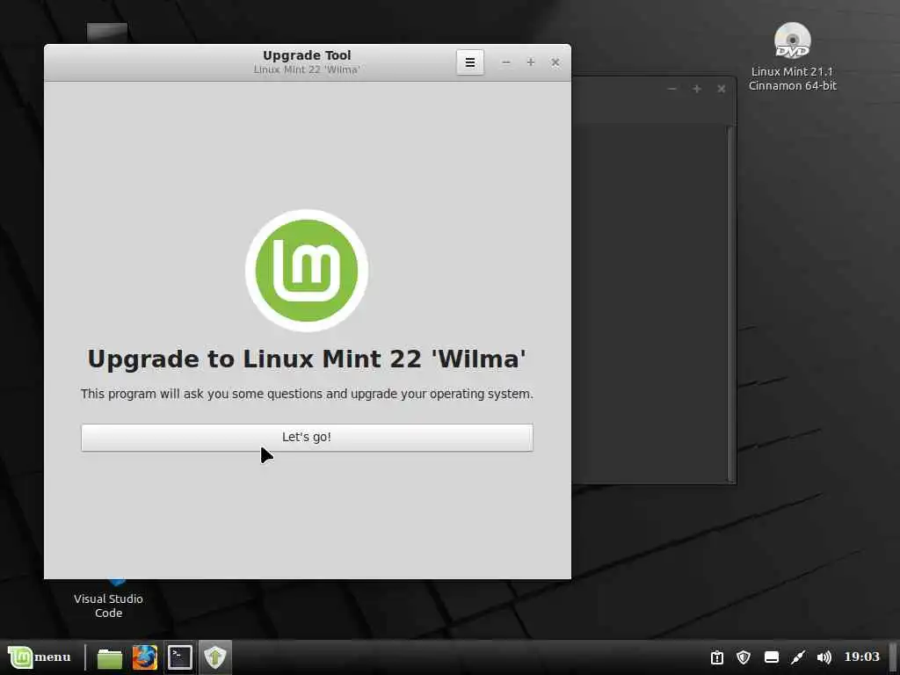Click the dark background window's scrollbar
The height and width of the screenshot is (675, 900).
pos(730,303)
